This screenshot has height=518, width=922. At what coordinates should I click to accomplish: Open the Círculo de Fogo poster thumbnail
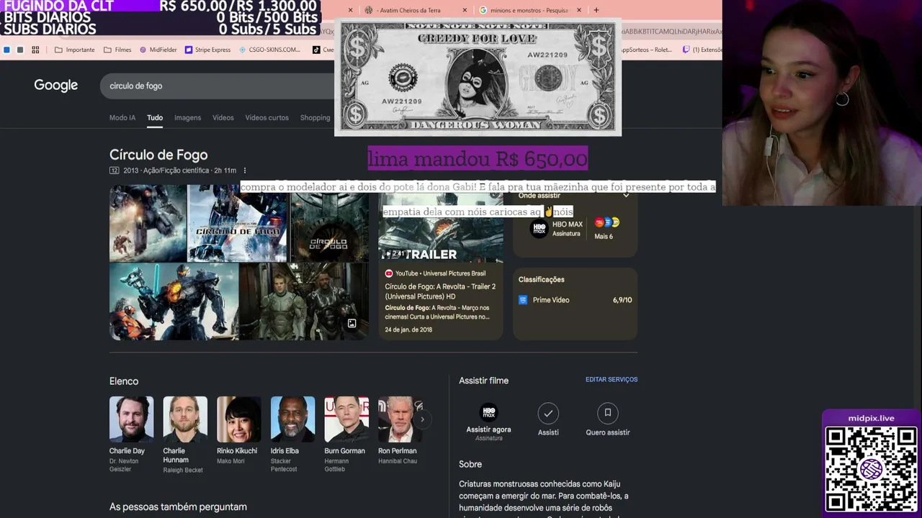tap(238, 224)
